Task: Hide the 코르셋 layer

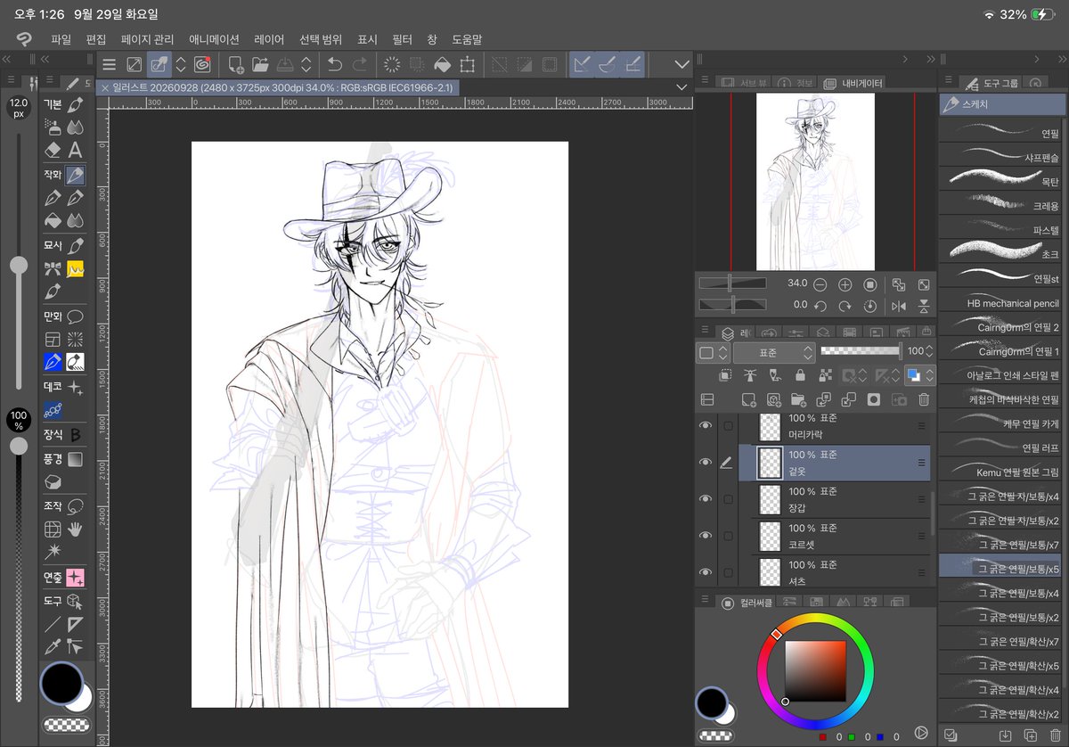Action: (x=706, y=536)
